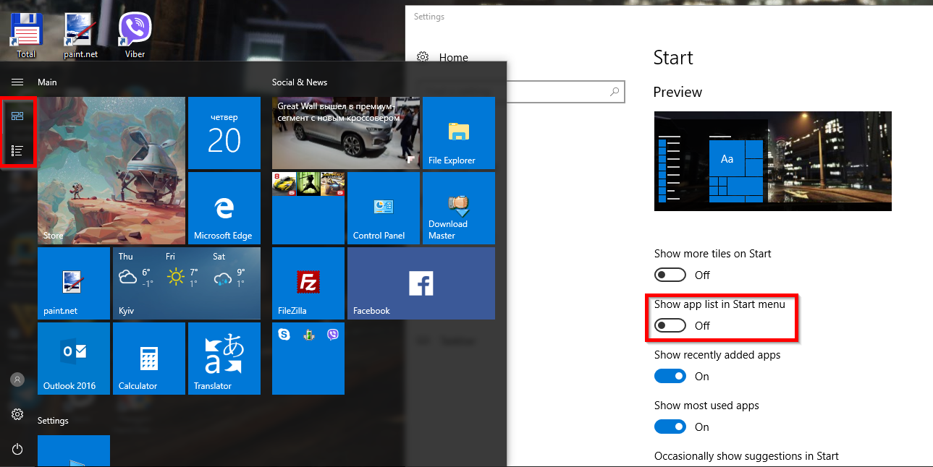Switch to the All apps list view

coord(17,151)
